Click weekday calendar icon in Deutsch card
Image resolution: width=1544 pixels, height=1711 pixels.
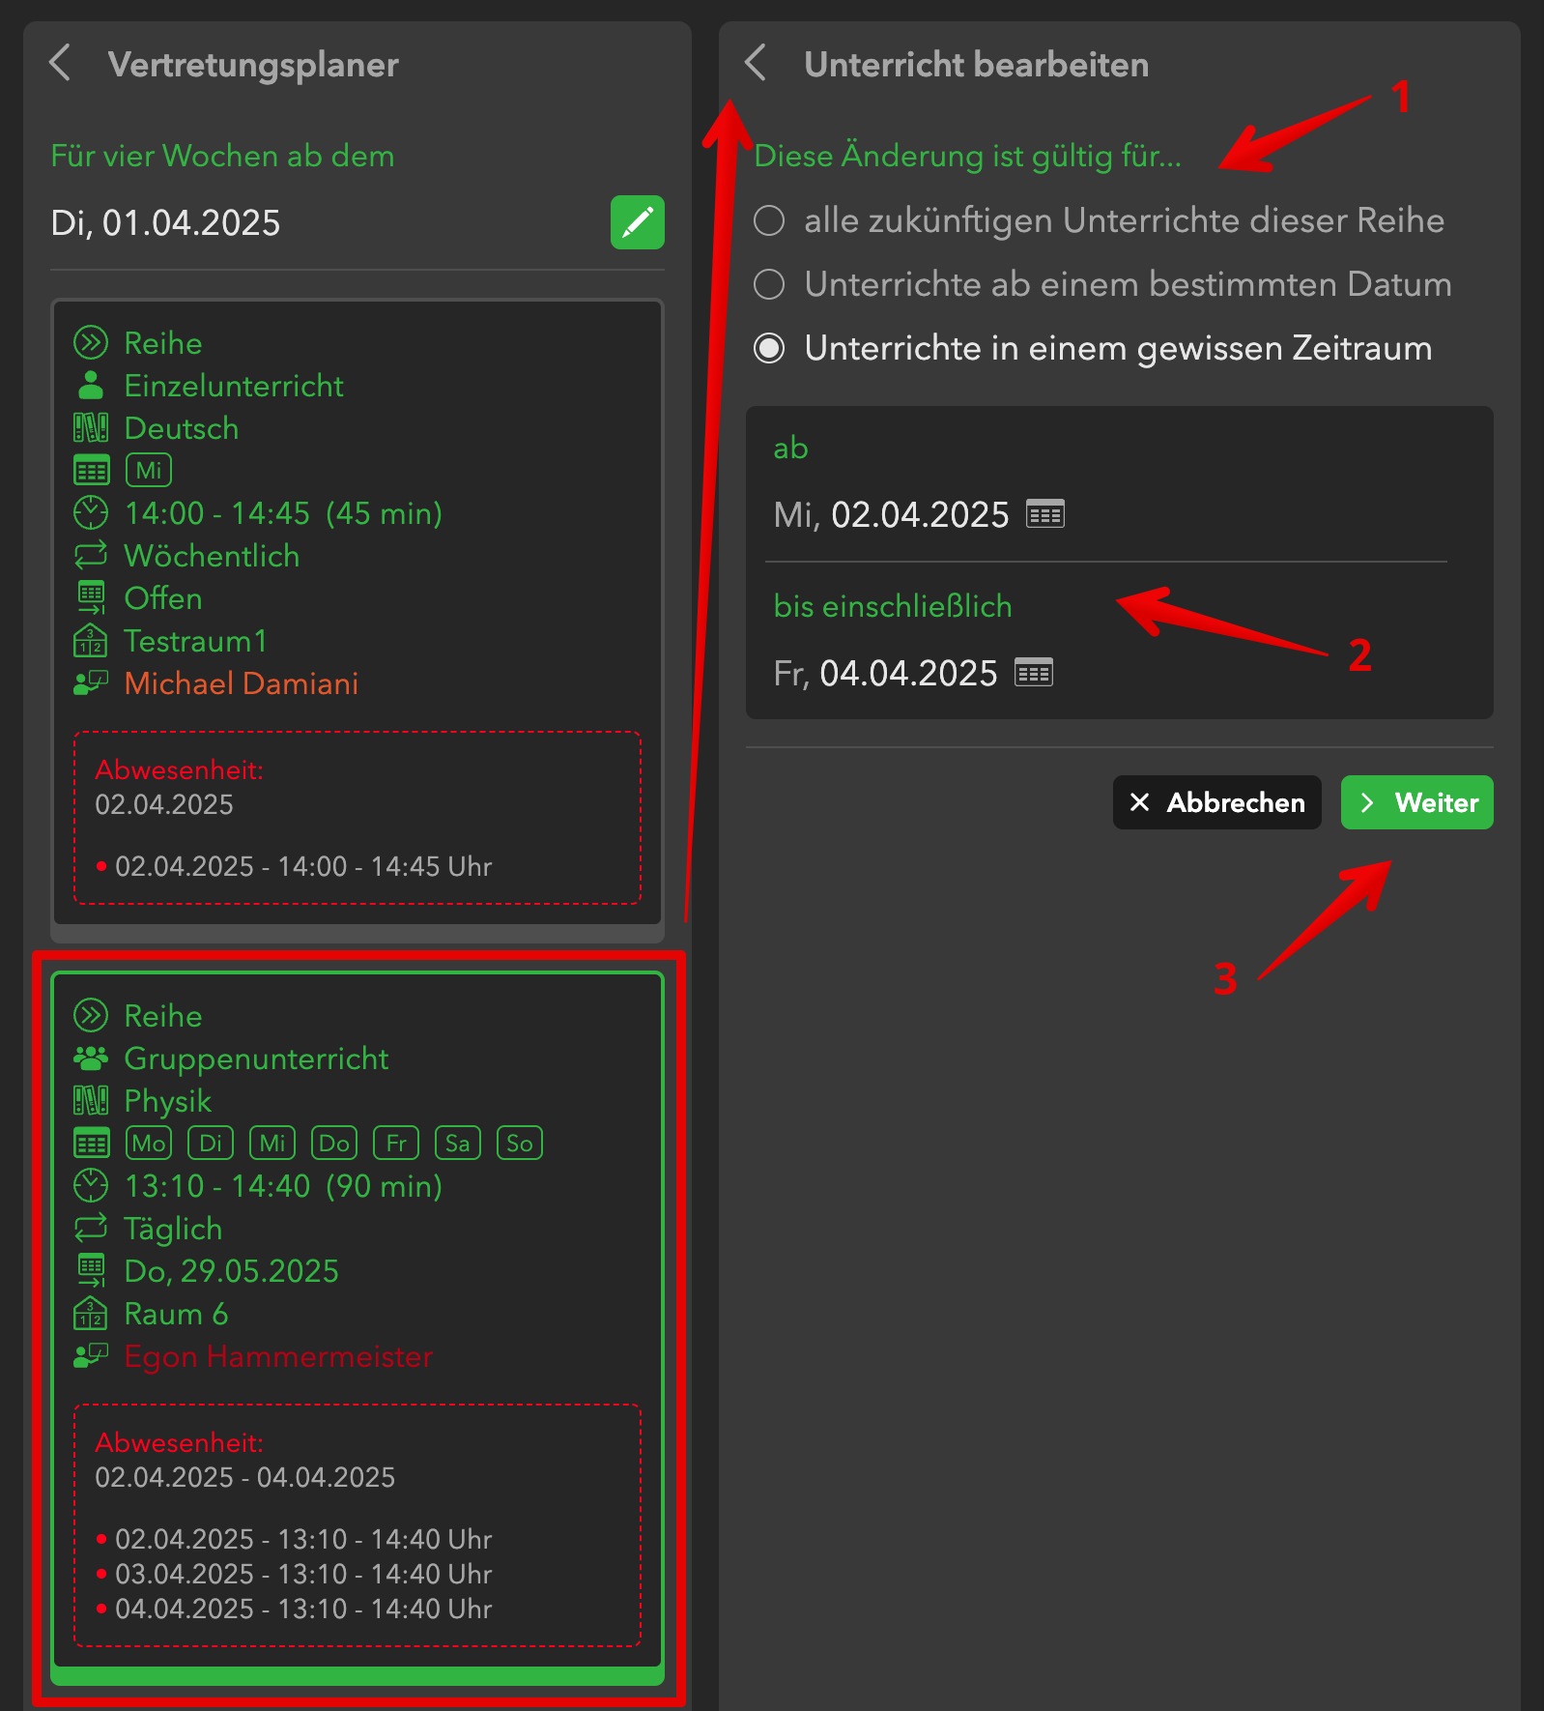[92, 471]
